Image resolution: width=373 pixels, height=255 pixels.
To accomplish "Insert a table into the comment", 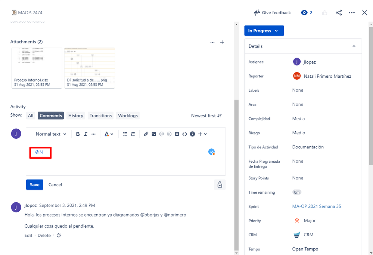I will click(x=177, y=134).
